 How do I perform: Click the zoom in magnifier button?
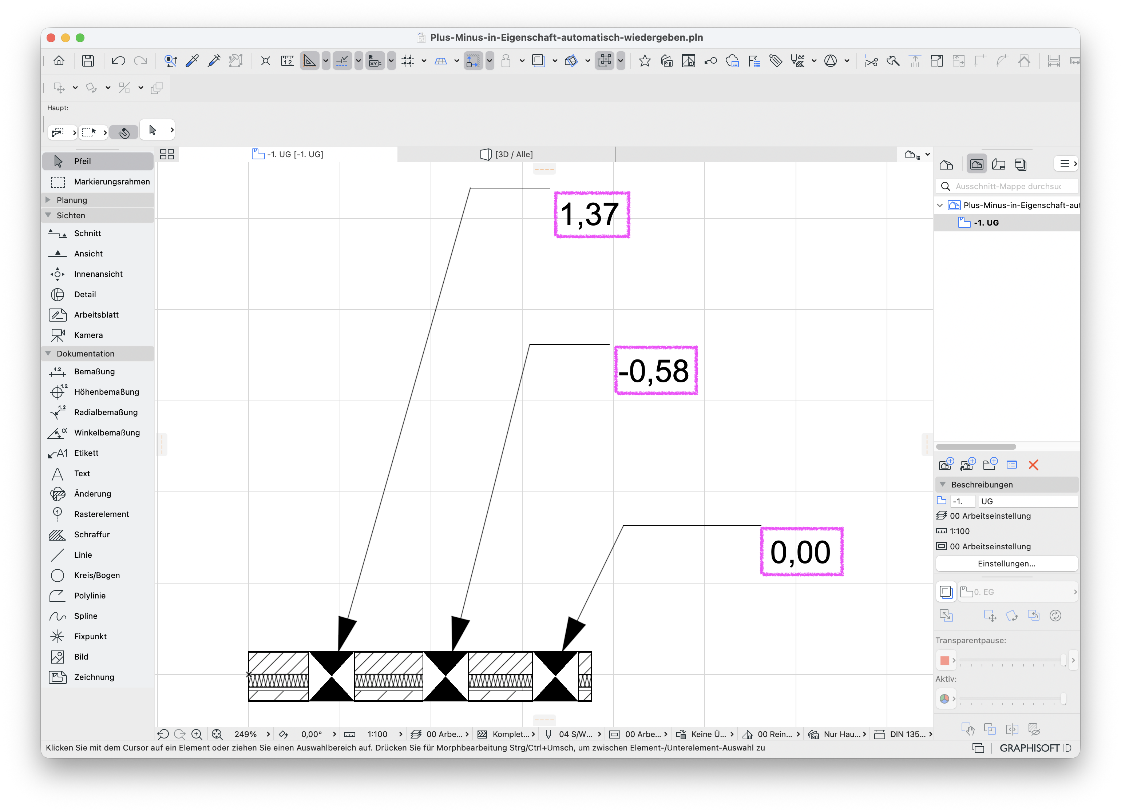(197, 735)
